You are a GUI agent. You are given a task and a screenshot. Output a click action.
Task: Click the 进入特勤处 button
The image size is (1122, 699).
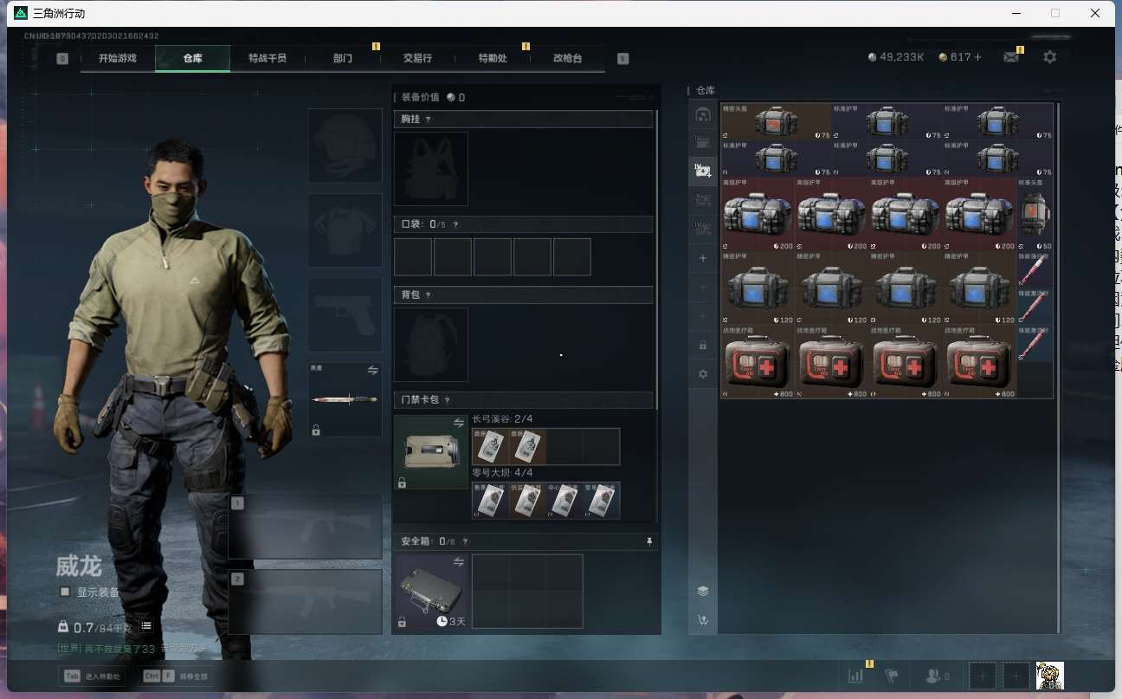93,676
